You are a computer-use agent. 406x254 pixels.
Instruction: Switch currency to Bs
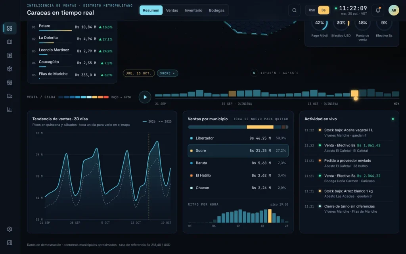coord(324,10)
